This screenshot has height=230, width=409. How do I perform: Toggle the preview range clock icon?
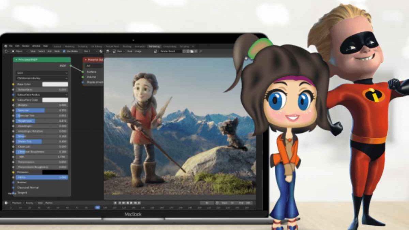[217, 203]
